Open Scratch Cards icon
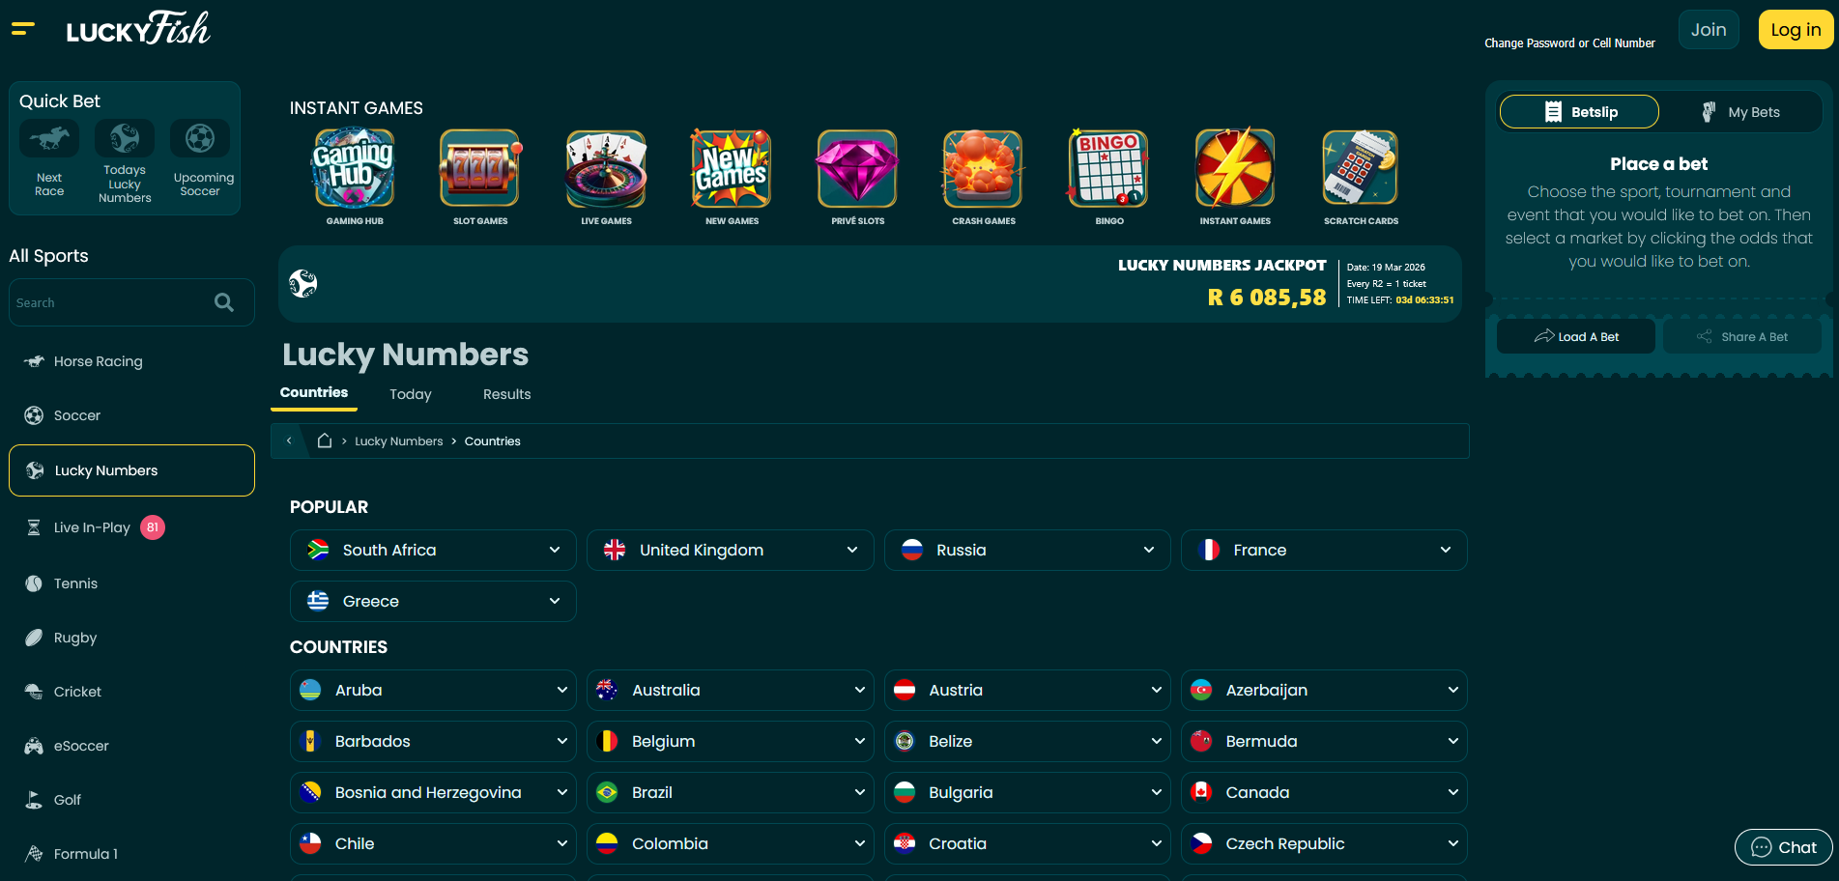Image resolution: width=1839 pixels, height=881 pixels. 1360,170
